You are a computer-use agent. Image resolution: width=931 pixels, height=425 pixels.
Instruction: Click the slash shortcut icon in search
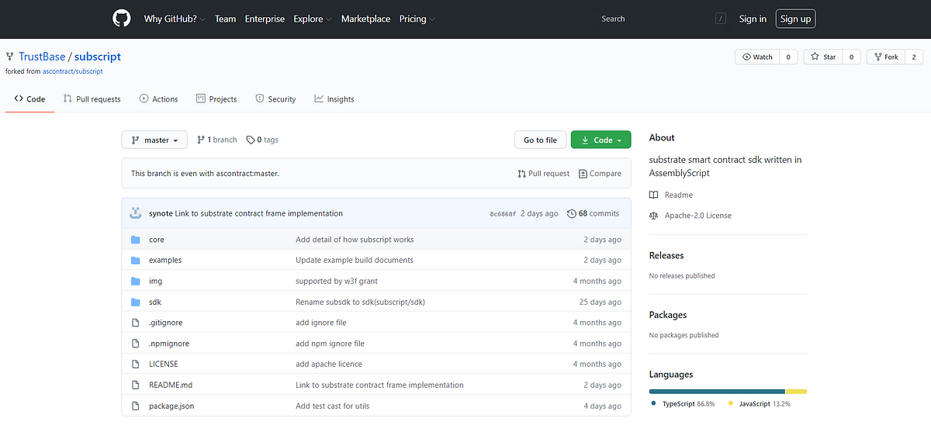tap(721, 19)
